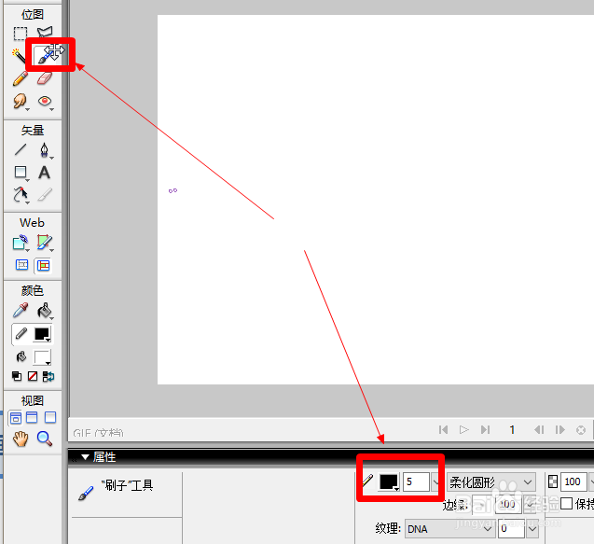Switch to Full Screen view mode

(50, 417)
